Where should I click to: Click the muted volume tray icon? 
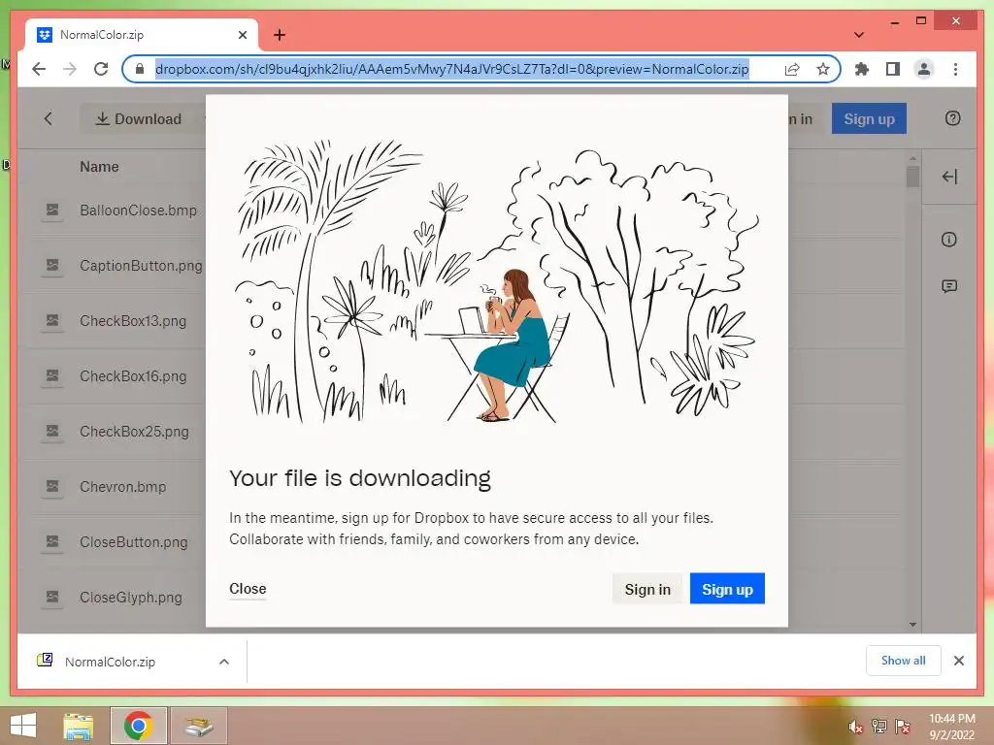pos(856,727)
